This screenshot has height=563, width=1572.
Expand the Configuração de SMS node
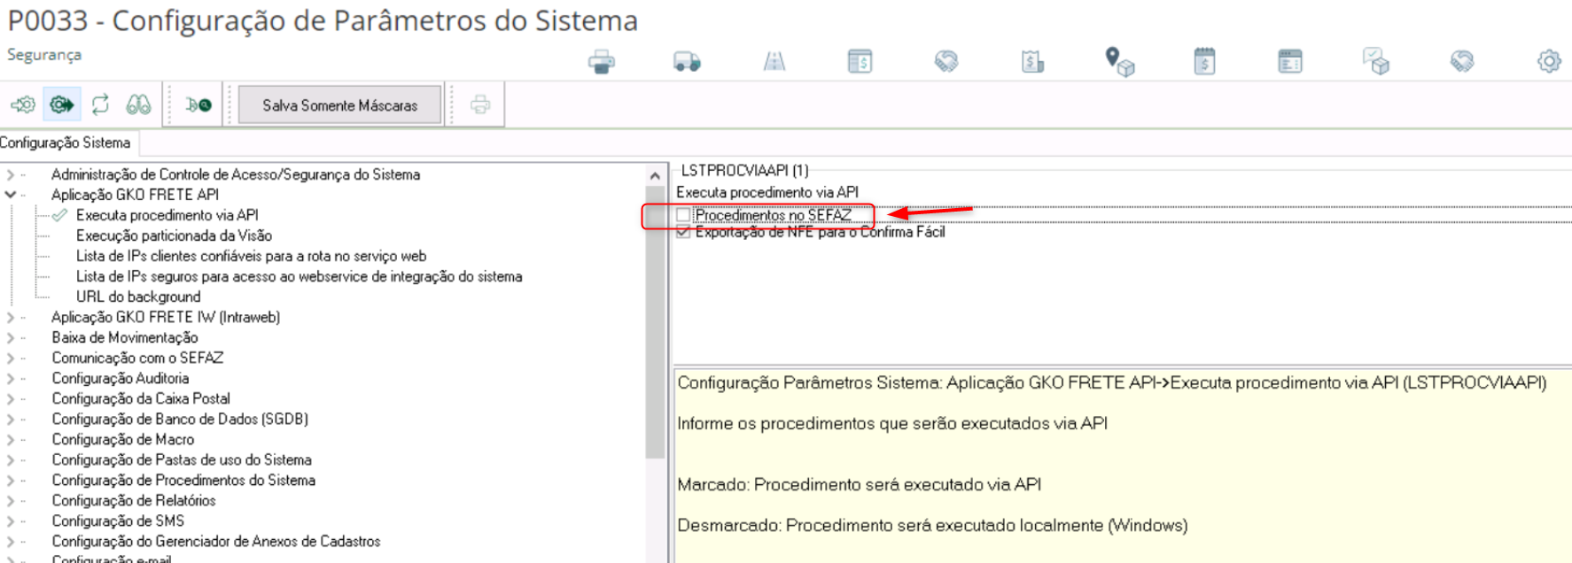pyautogui.click(x=11, y=521)
